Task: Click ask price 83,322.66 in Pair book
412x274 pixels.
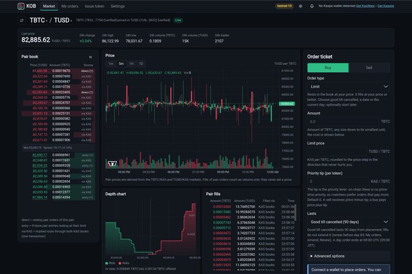Action: pos(39,76)
